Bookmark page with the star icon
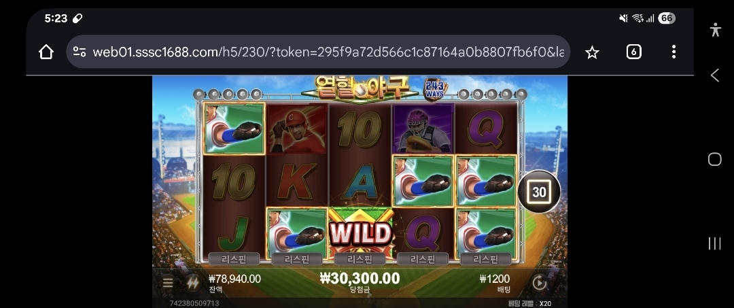The height and width of the screenshot is (308, 734). pos(592,52)
